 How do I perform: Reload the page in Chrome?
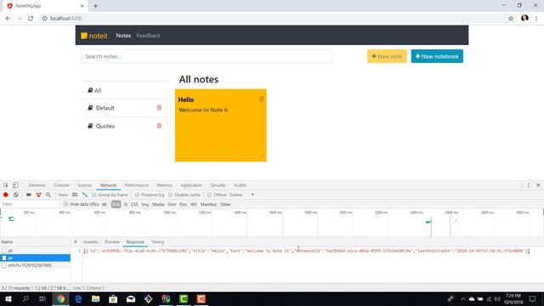tap(31, 19)
